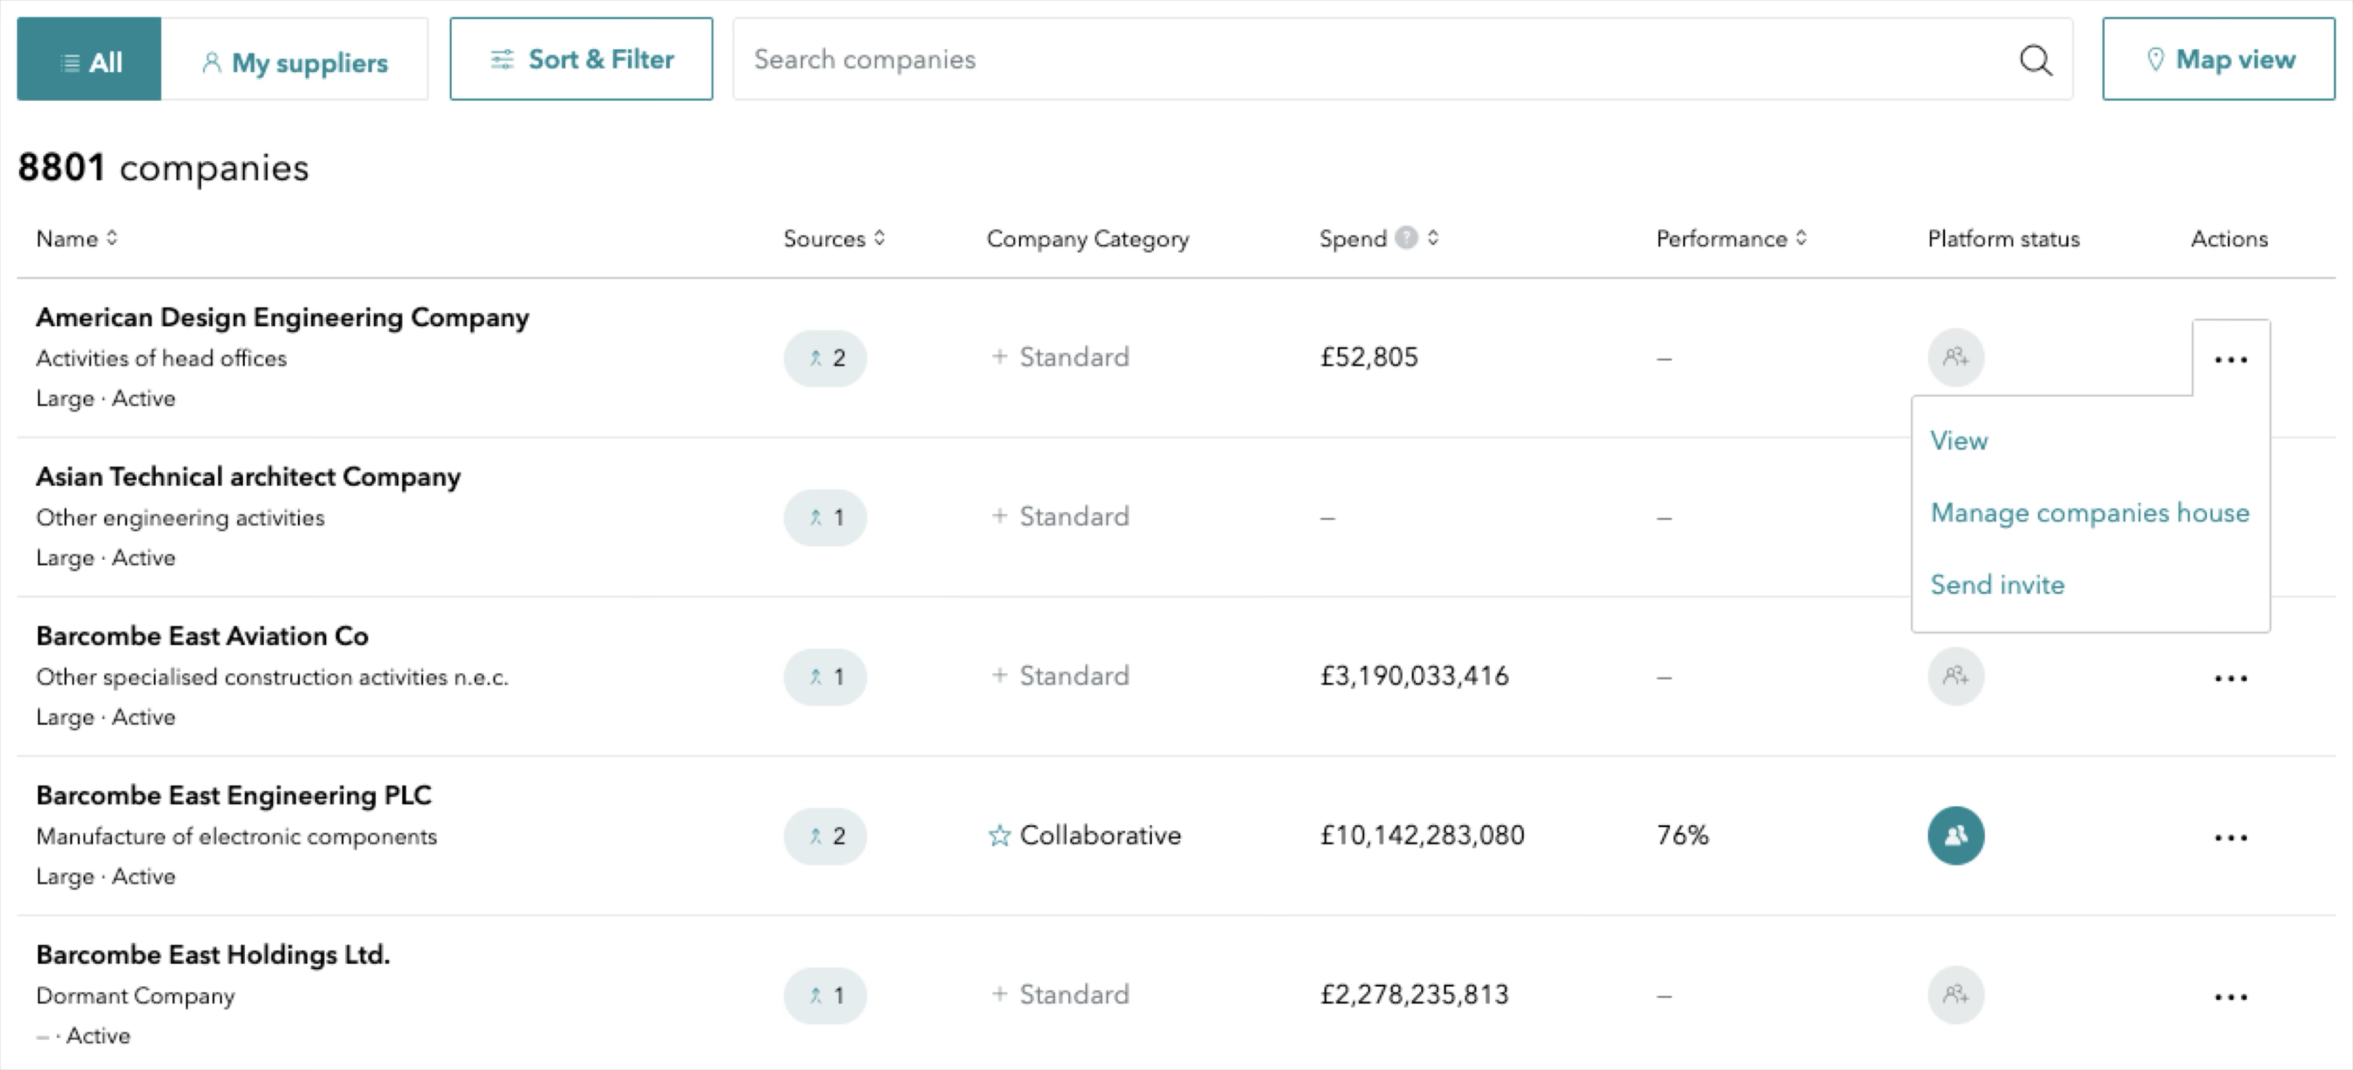The image size is (2353, 1070).
Task: Click 'Other specialised construction activities n.e.c.' text
Action: pyautogui.click(x=272, y=678)
